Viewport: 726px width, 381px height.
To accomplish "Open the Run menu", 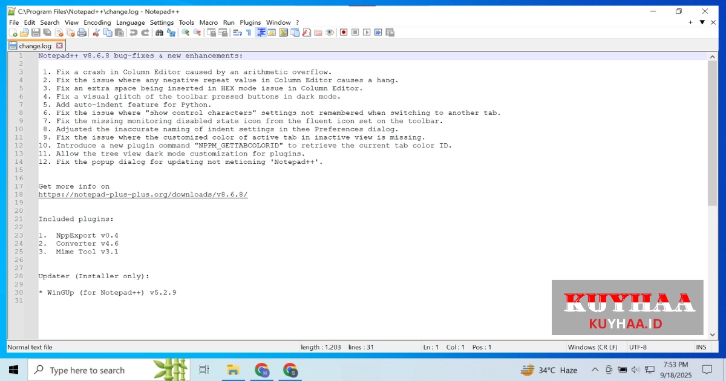I will (x=229, y=22).
